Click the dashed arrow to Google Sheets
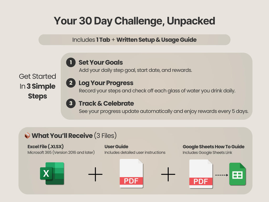The width and height of the screenshot is (269, 202). (x=221, y=175)
